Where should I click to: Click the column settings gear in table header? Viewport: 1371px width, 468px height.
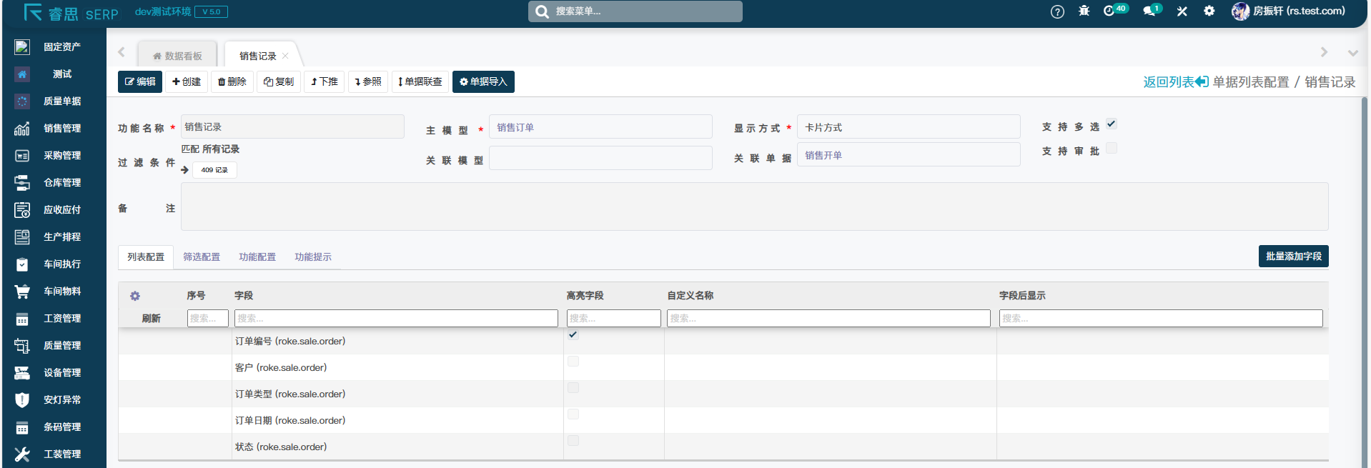click(135, 296)
